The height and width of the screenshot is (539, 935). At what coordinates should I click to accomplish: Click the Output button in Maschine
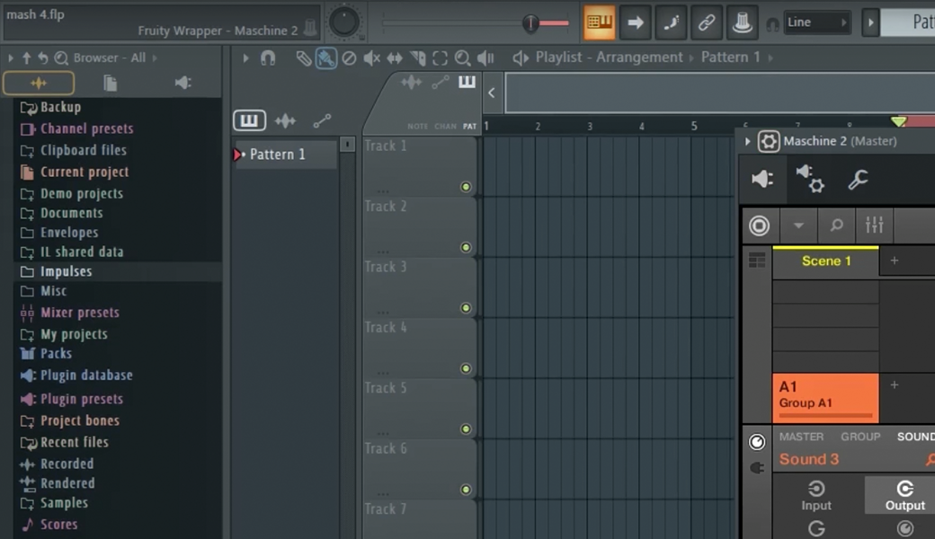click(904, 496)
